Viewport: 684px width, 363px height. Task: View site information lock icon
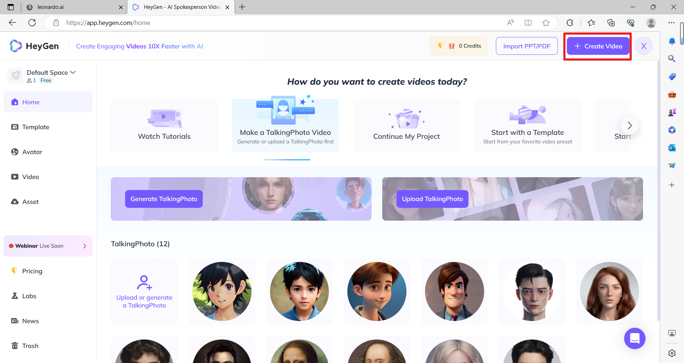[x=56, y=23]
